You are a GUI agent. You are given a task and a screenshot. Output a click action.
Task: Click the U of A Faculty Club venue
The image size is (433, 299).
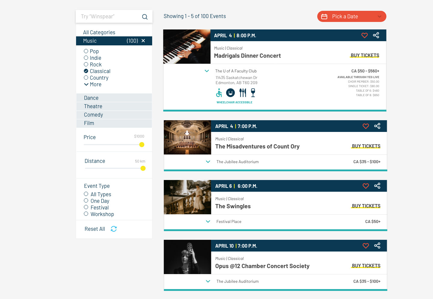(x=236, y=71)
